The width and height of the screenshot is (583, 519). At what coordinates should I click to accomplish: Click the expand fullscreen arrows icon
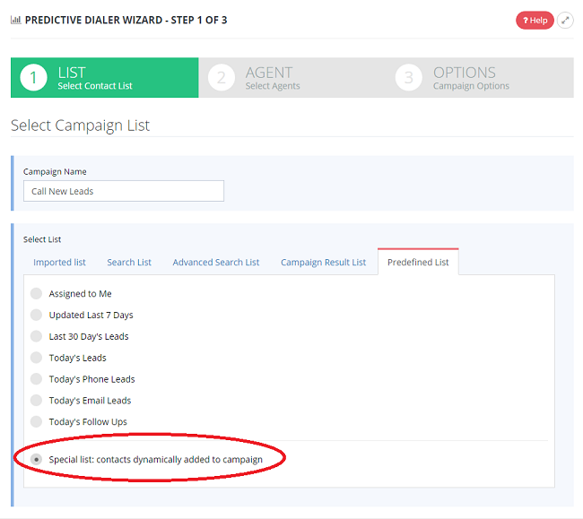click(x=565, y=21)
